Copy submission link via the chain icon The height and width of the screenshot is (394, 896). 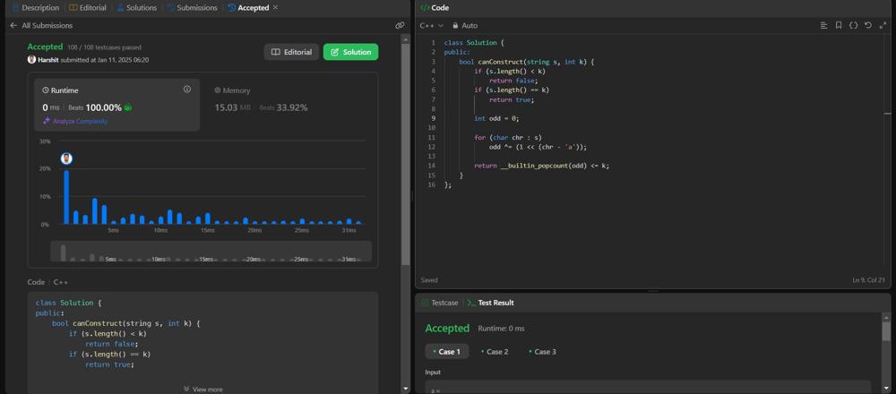400,25
